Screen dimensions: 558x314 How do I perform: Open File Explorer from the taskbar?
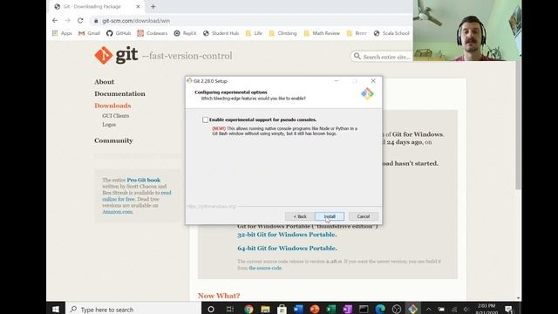coord(265,310)
